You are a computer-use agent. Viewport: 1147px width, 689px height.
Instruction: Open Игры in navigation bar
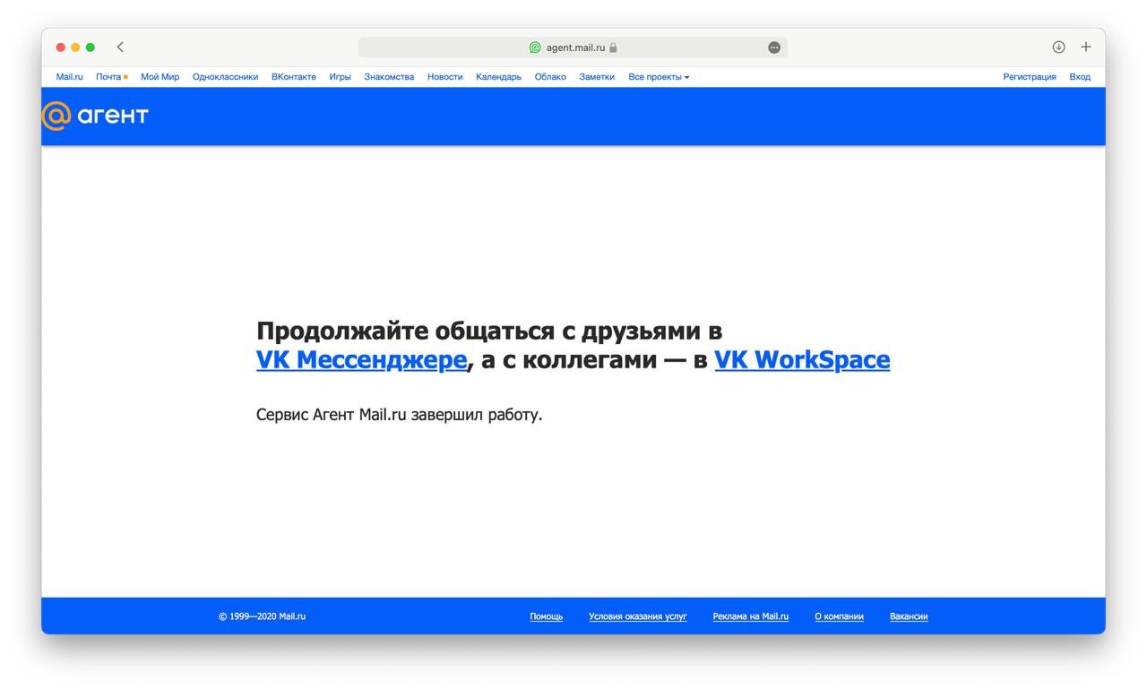click(340, 77)
